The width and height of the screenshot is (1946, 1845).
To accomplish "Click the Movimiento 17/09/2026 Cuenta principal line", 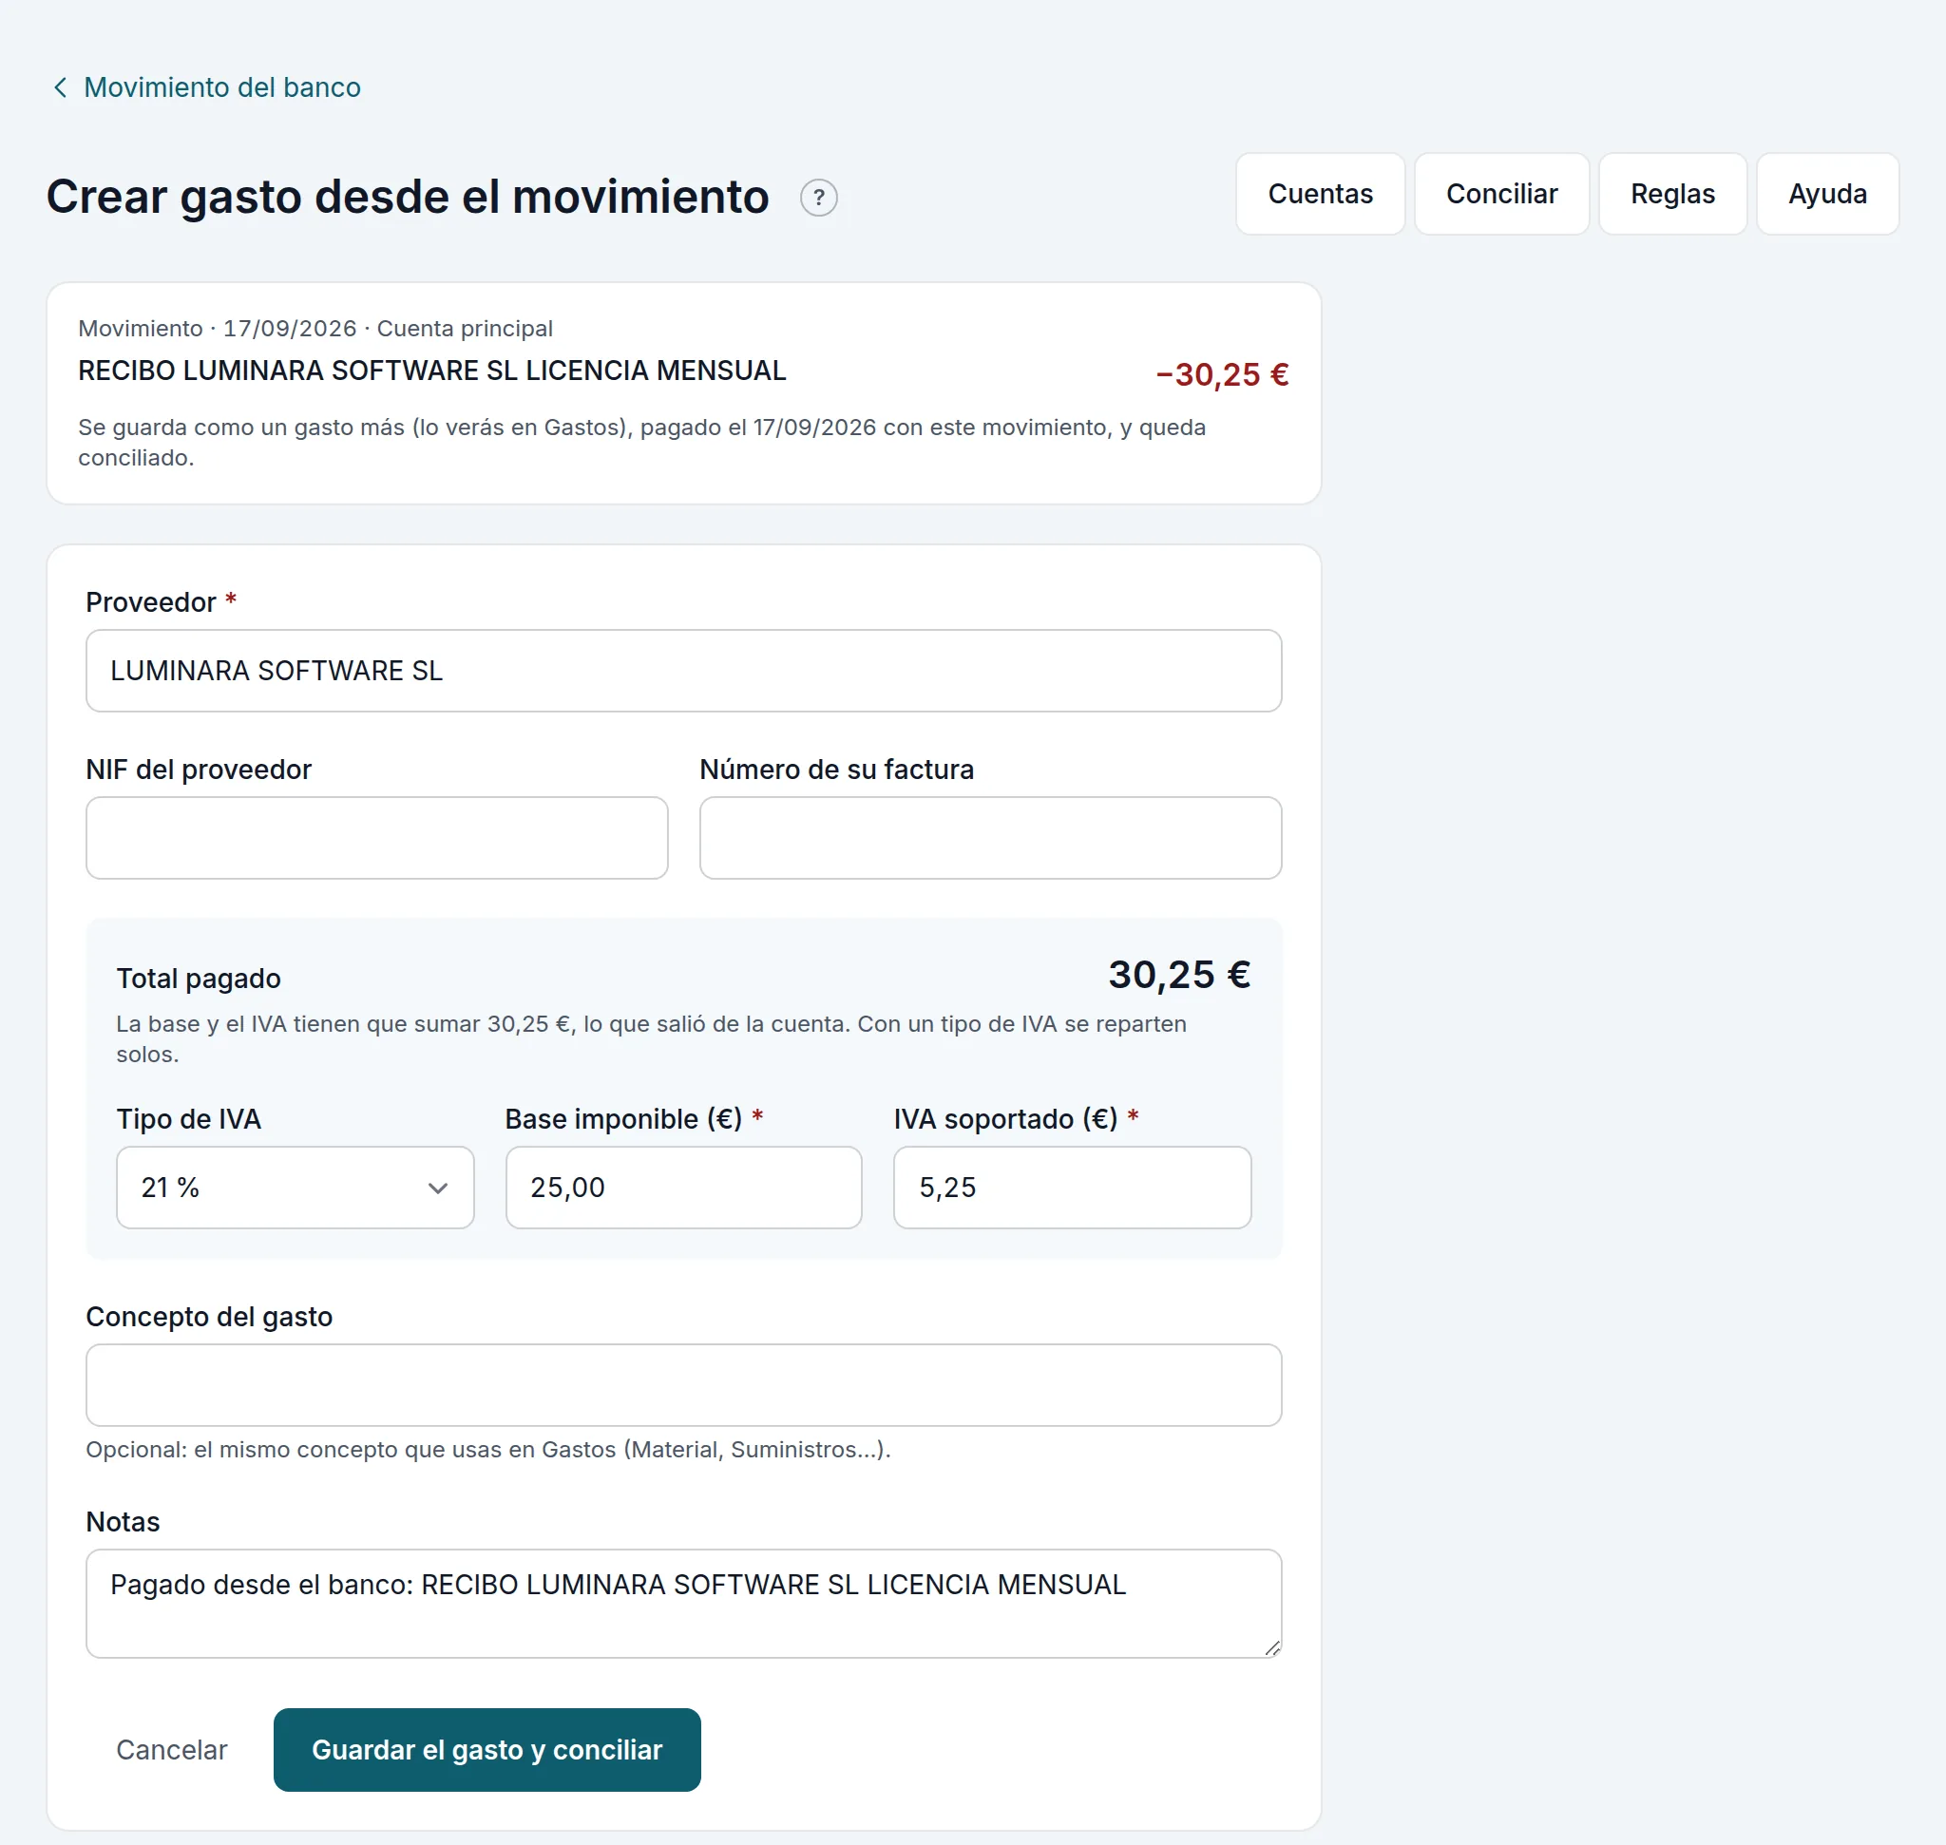I will pos(315,329).
